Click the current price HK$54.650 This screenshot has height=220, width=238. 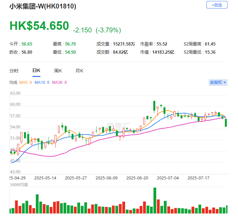coord(39,26)
